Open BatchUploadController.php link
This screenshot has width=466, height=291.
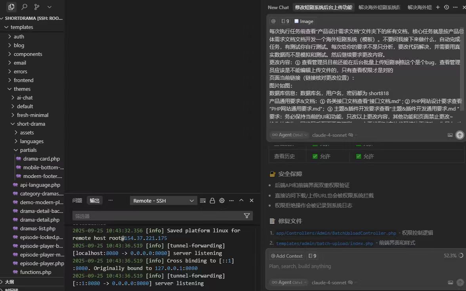(x=336, y=233)
